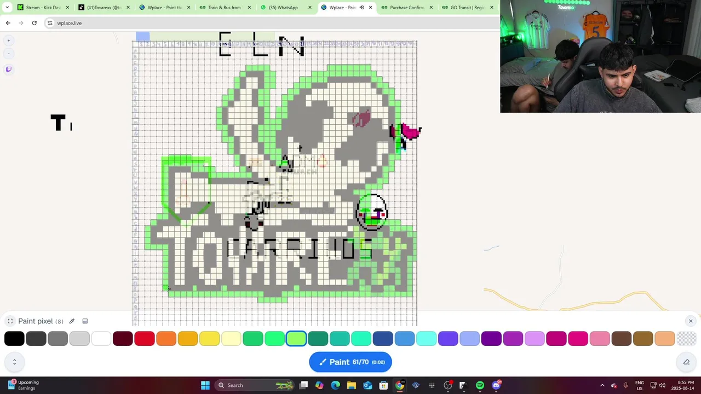
Task: Select the light pink color swatch
Action: (600, 339)
